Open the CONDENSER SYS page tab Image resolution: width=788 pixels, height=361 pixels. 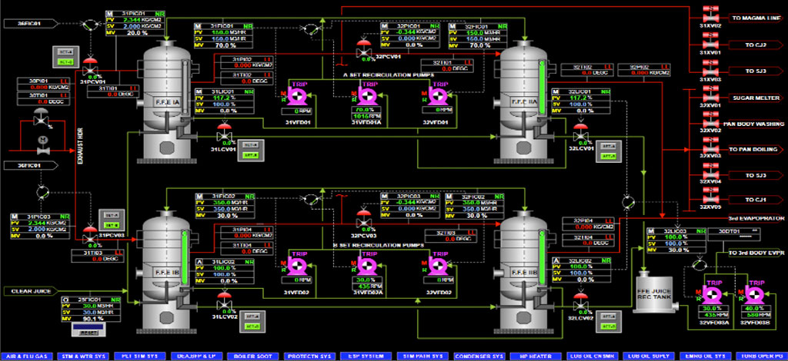479,356
